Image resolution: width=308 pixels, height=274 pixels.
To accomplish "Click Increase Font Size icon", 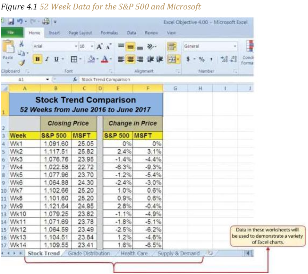I will [99, 47].
